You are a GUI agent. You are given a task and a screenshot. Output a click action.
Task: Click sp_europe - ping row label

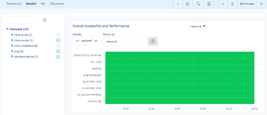92,81
